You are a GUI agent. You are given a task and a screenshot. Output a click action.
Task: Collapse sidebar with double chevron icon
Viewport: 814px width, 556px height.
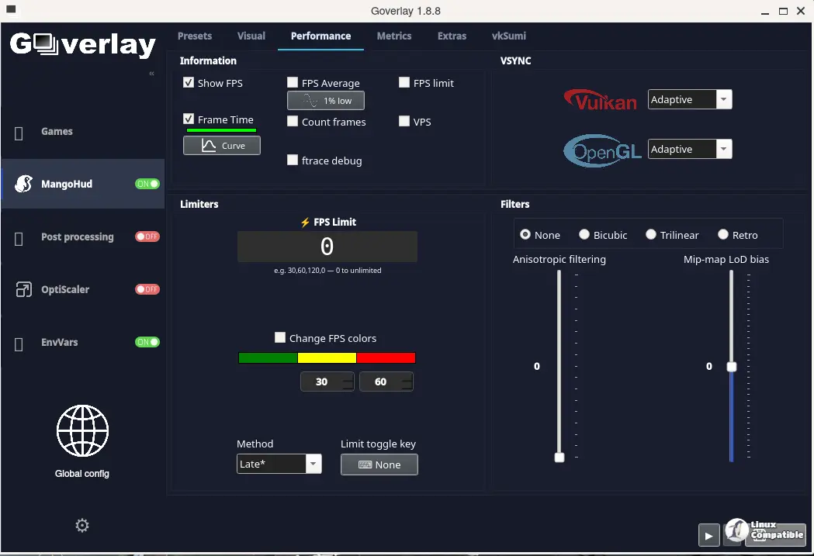(x=151, y=74)
